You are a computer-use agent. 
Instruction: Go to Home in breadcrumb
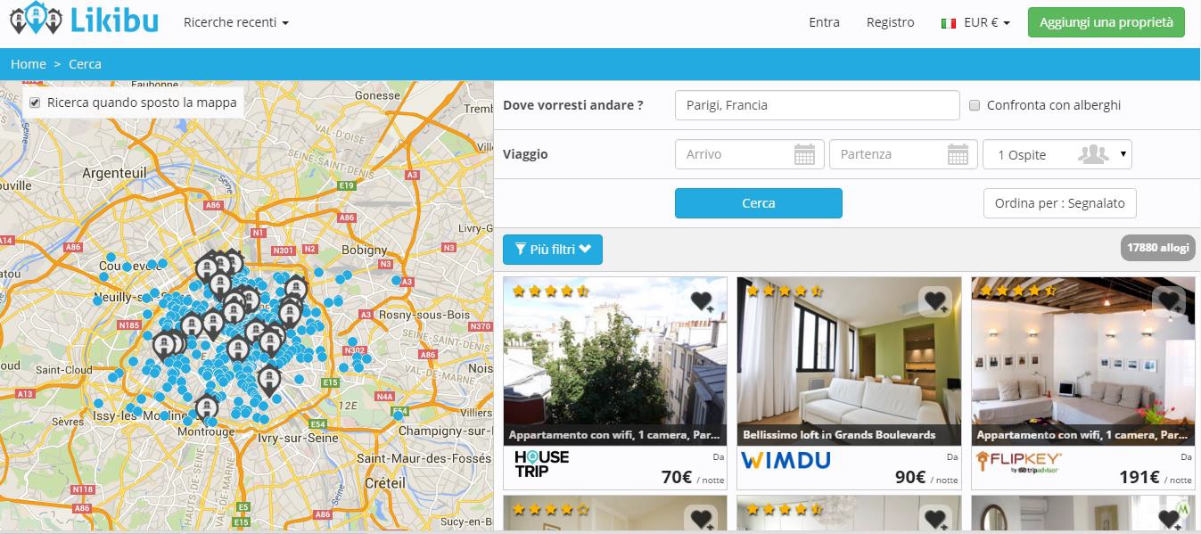tap(29, 64)
